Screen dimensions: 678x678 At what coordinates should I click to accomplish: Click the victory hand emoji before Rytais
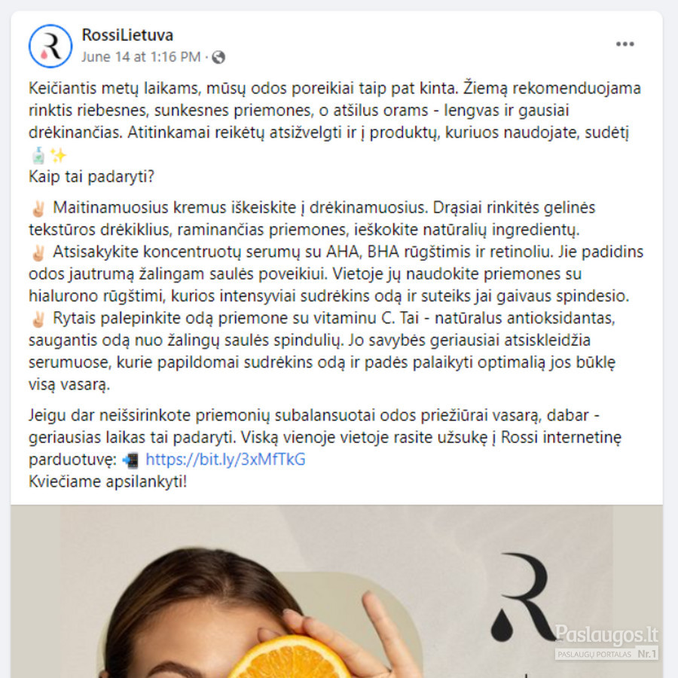[38, 319]
